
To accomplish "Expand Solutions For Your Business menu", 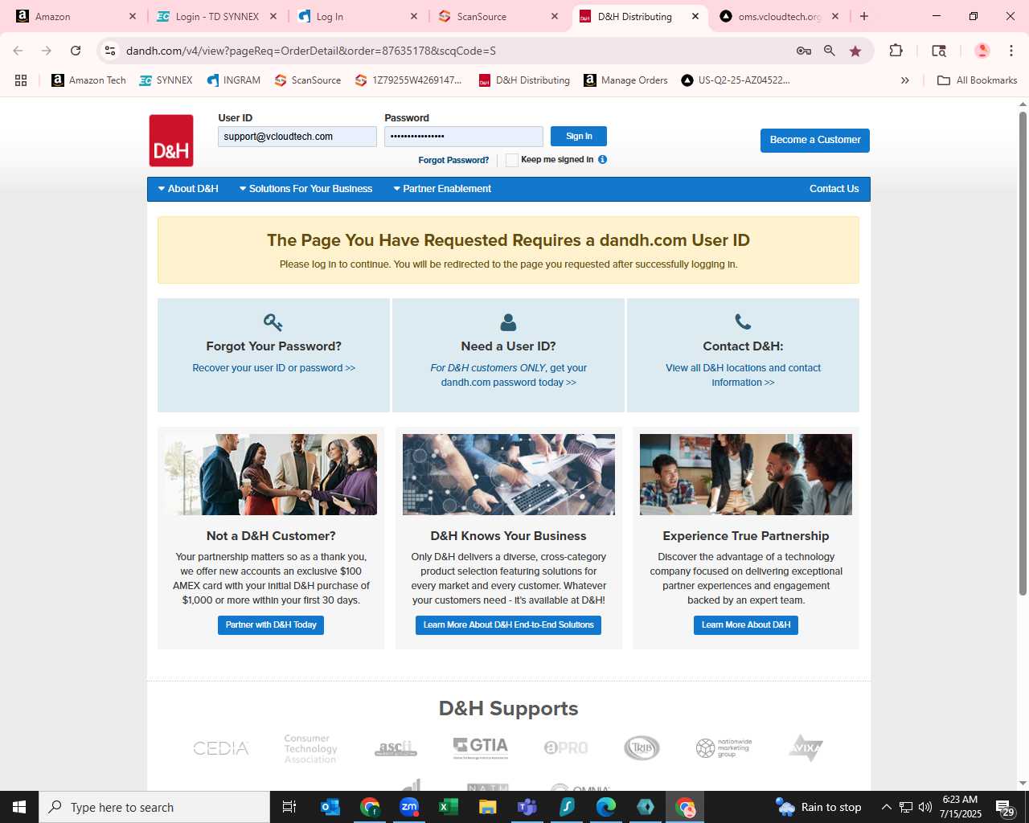I will (x=306, y=189).
